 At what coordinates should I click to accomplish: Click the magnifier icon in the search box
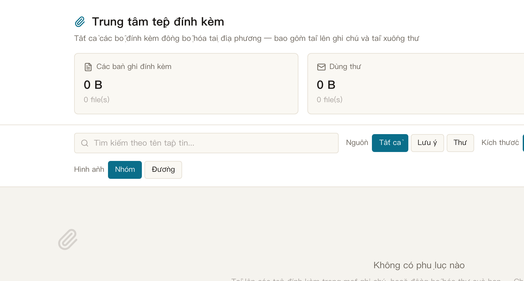pos(85,143)
